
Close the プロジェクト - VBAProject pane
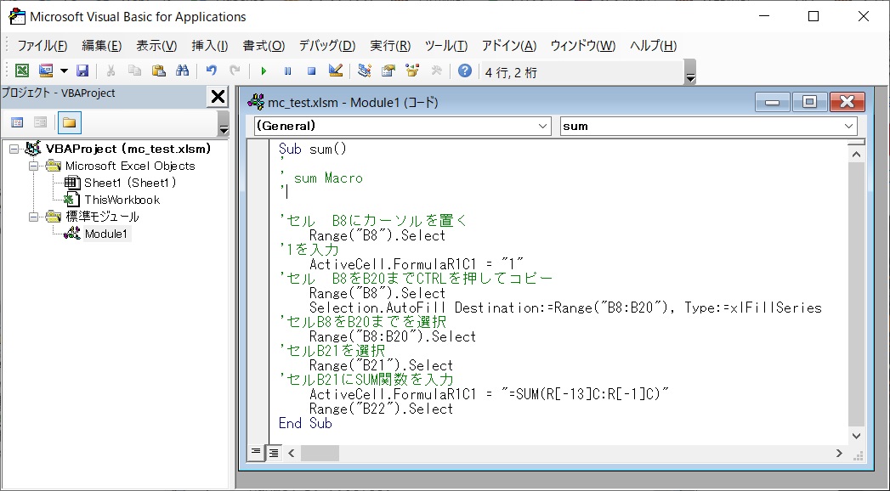pos(218,96)
